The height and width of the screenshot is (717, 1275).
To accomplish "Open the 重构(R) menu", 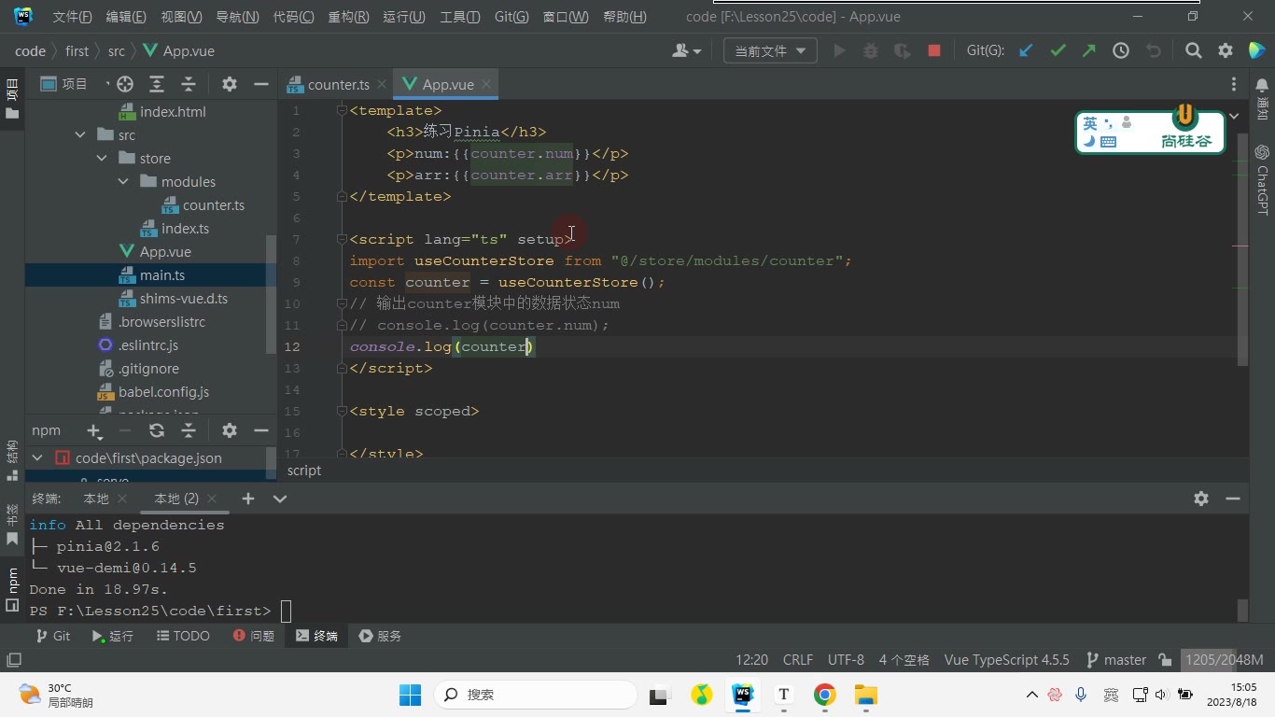I will 349,17.
